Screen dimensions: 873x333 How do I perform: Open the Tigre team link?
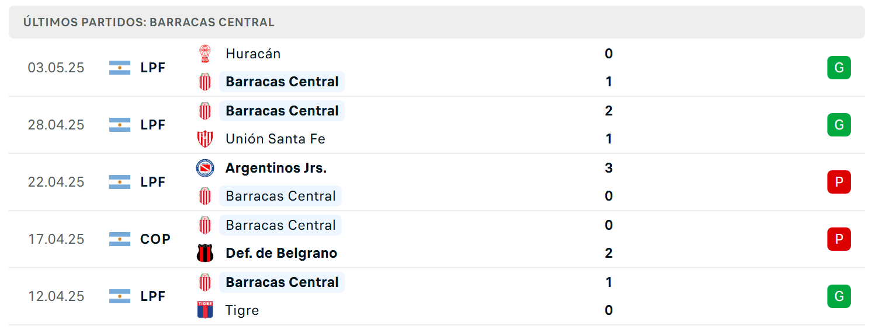(242, 310)
